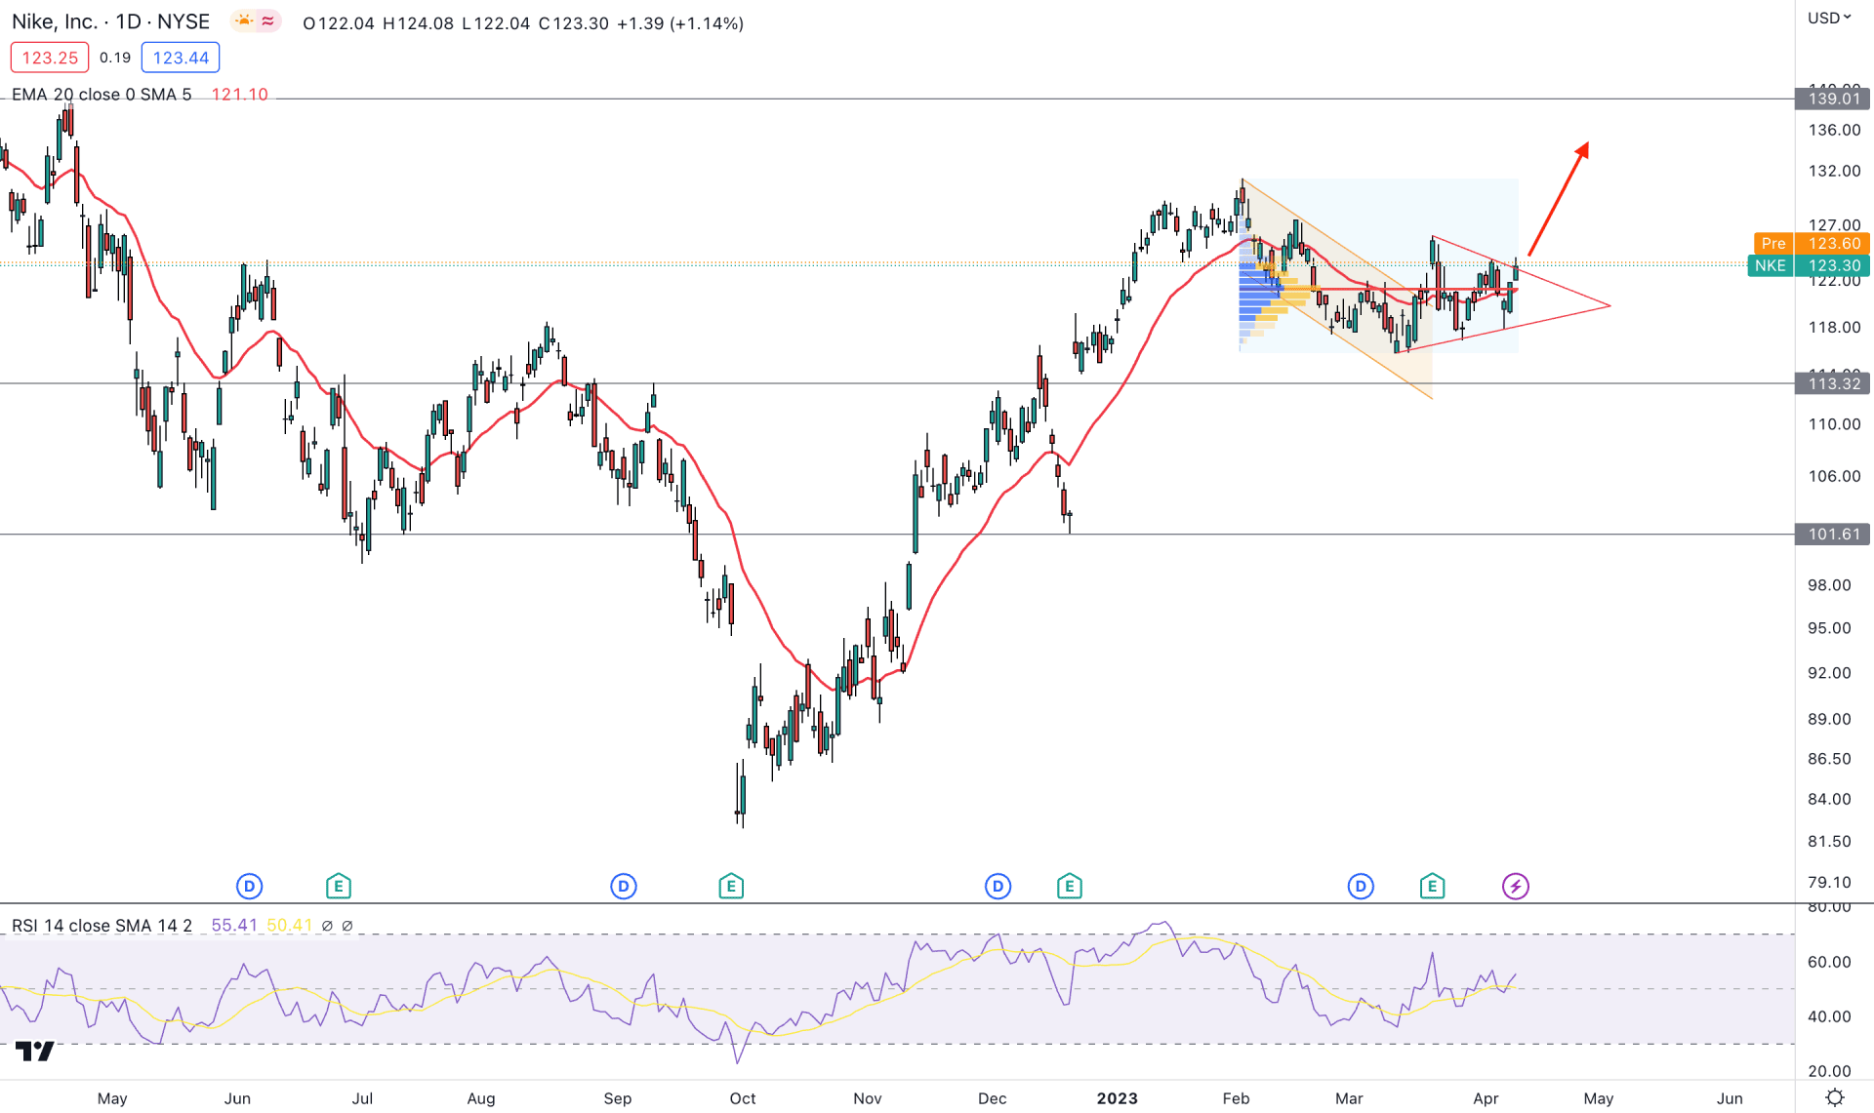The image size is (1874, 1113).
Task: Click the green NKE 123.30 price label
Action: [x=1809, y=266]
